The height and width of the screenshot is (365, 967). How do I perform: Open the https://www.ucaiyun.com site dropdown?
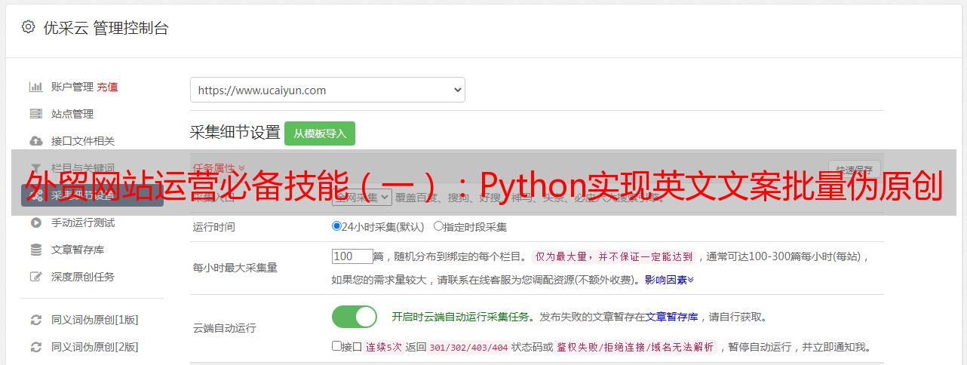tap(327, 90)
